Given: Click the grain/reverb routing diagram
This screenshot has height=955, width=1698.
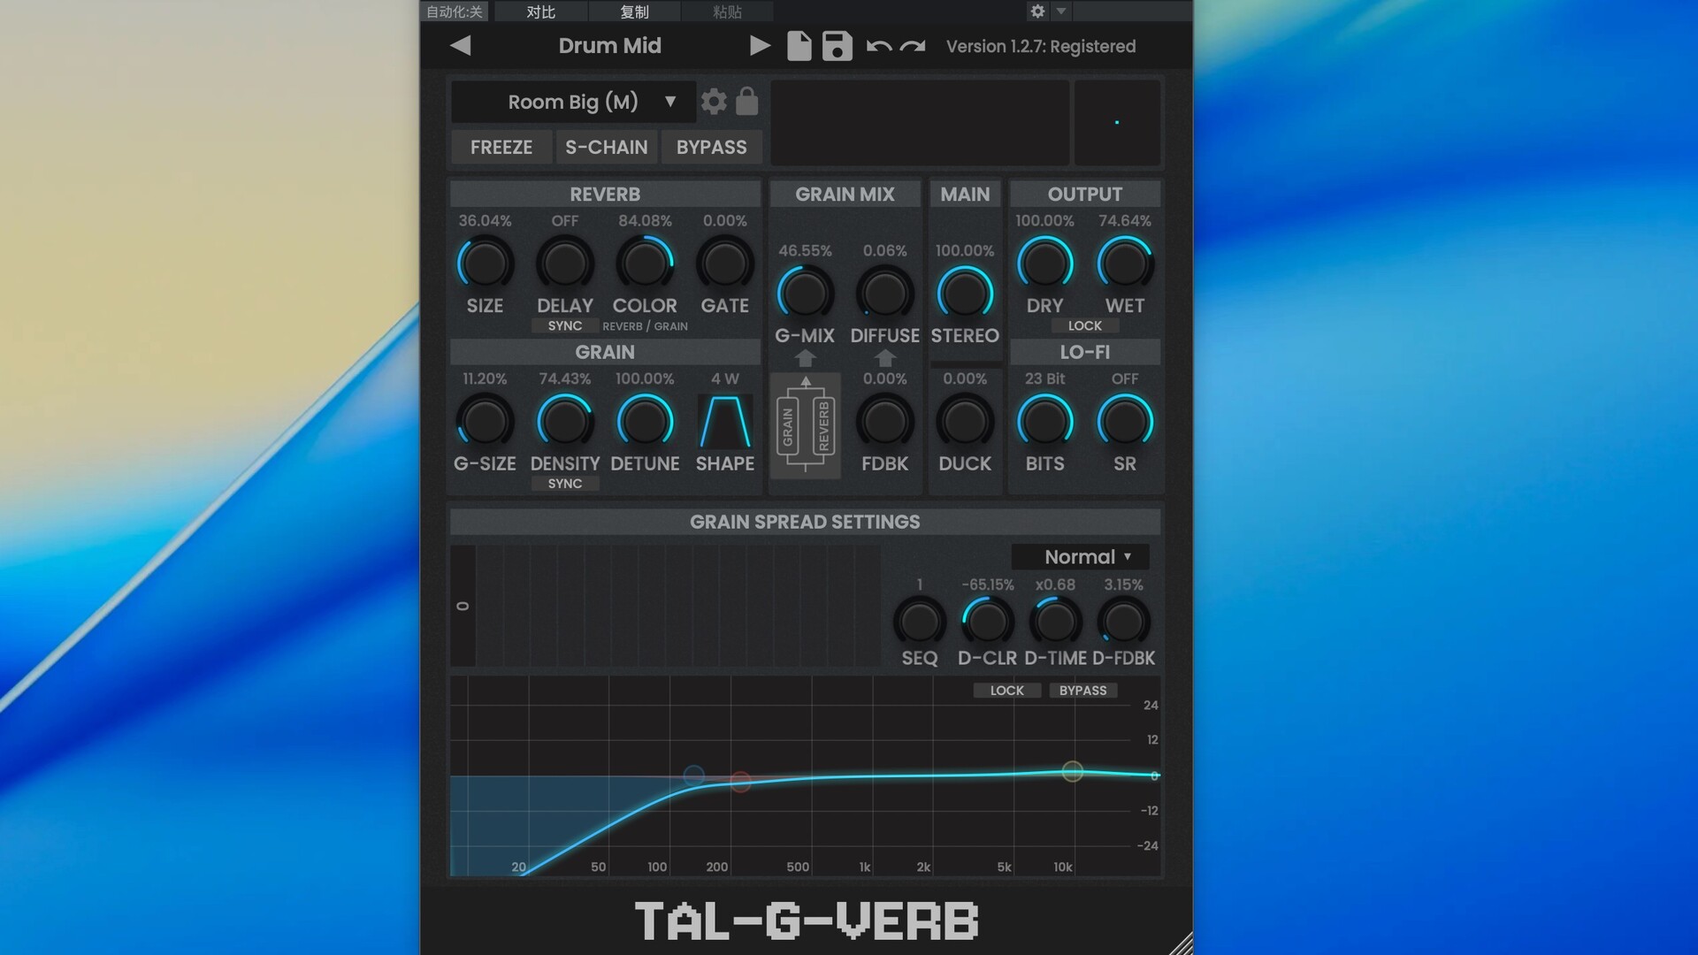Looking at the screenshot, I should tap(805, 425).
